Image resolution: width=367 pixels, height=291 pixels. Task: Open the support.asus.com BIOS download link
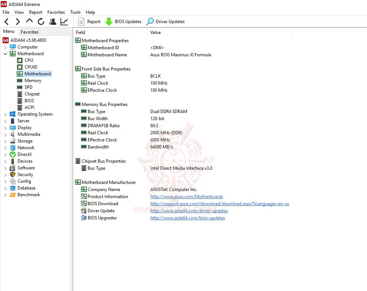pyautogui.click(x=220, y=204)
